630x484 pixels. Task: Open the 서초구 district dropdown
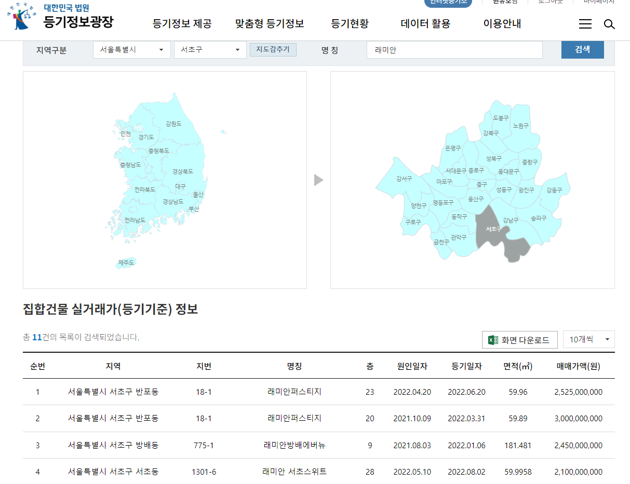click(x=210, y=50)
